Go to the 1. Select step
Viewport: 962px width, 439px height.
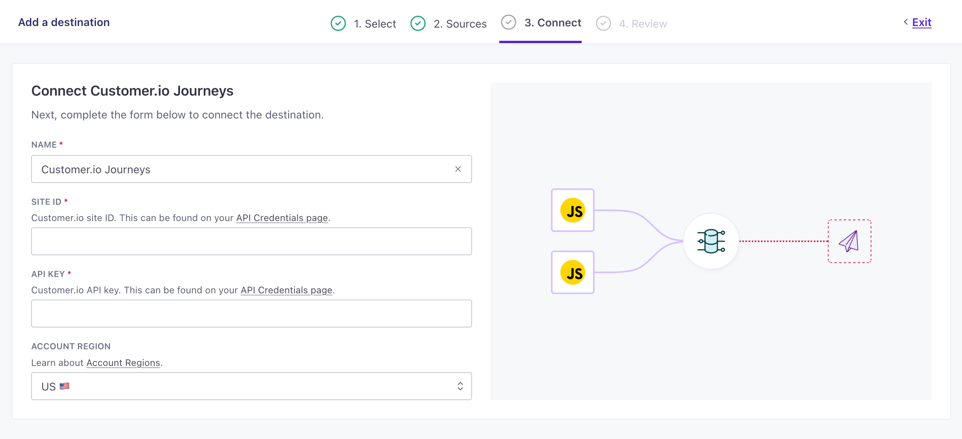[x=374, y=24]
